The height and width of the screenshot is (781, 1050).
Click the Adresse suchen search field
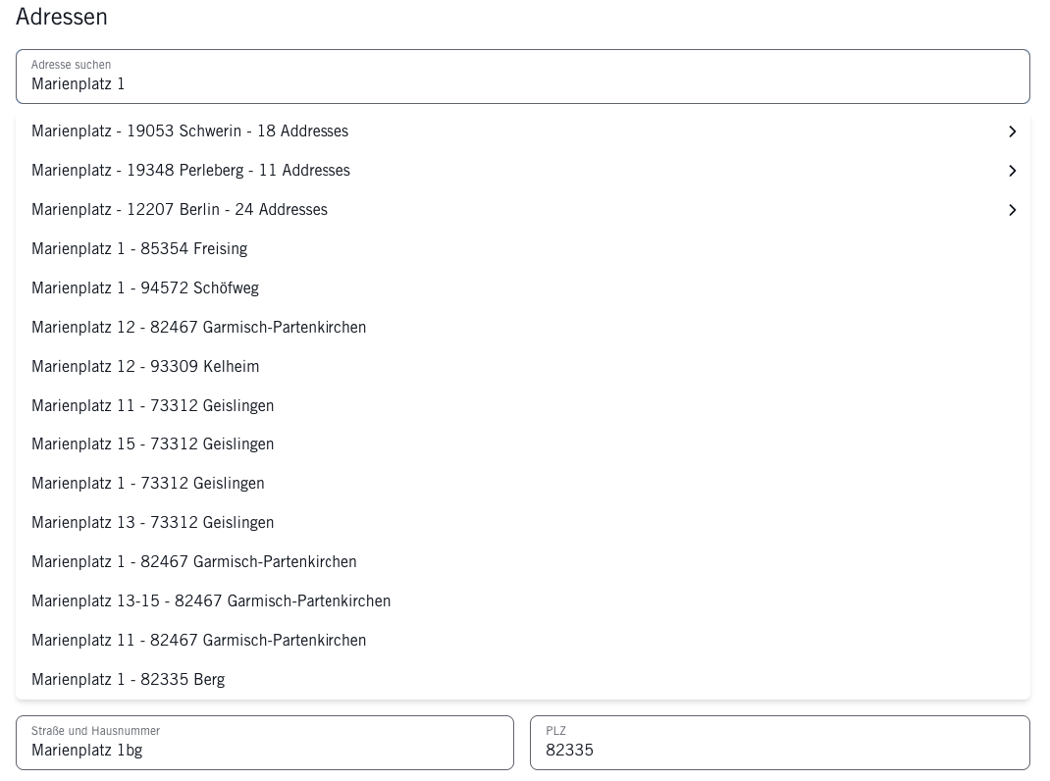click(522, 83)
